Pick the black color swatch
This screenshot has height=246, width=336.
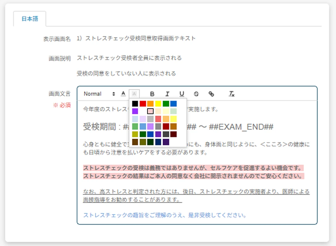(135, 104)
